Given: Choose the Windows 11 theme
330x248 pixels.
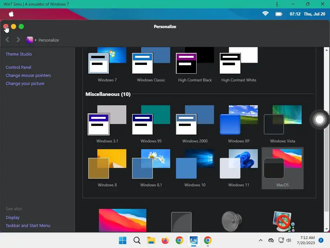Looking at the screenshot, I should pyautogui.click(x=239, y=168).
